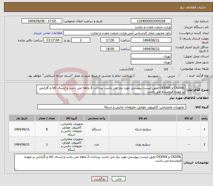Click the تعداد / مقدار column header
This screenshot has height=186, width=213.
click(x=47, y=118)
